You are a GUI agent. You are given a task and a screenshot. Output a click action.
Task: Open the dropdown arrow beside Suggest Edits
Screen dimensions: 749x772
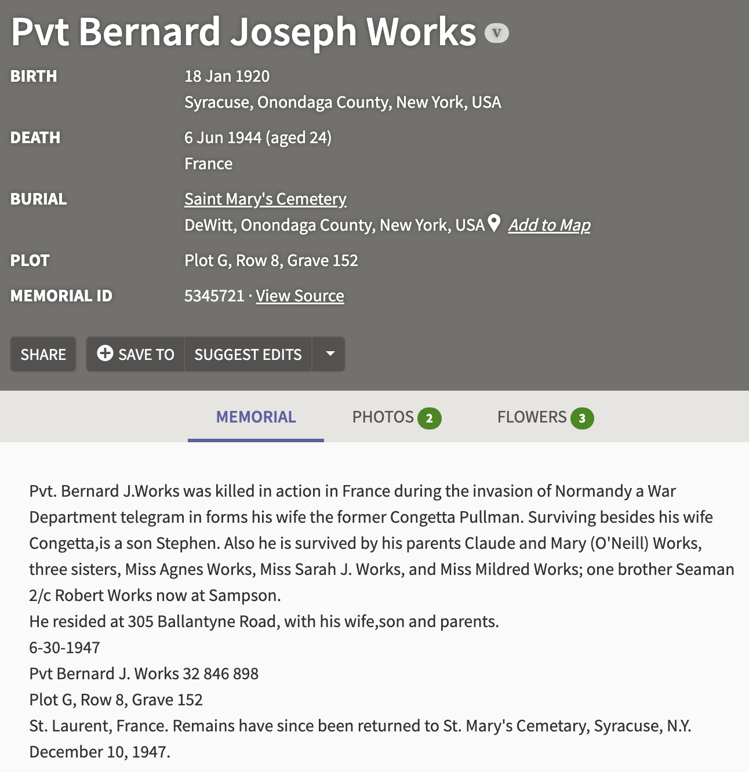click(329, 354)
